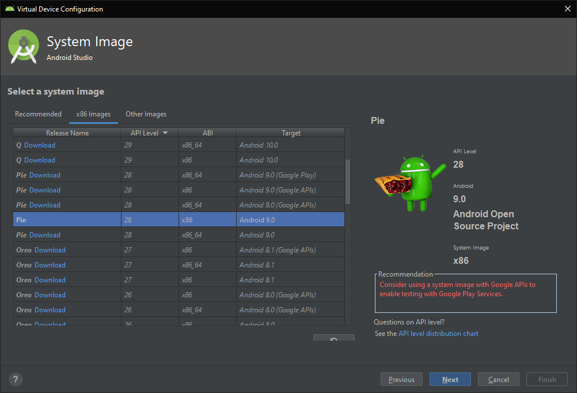Click 'x86' under System Image label
Image resolution: width=577 pixels, height=393 pixels.
click(461, 261)
